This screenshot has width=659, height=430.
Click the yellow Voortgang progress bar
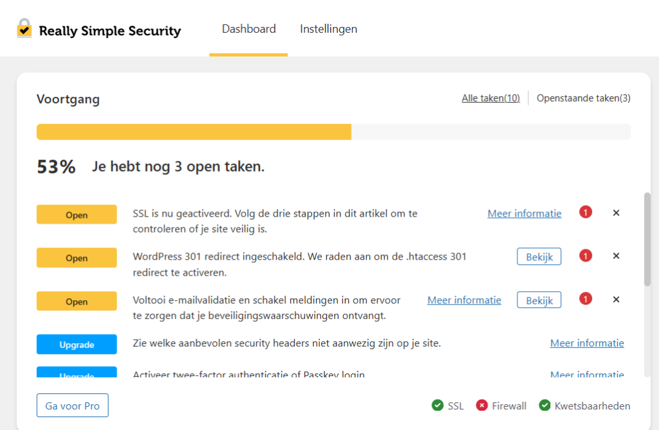[194, 132]
